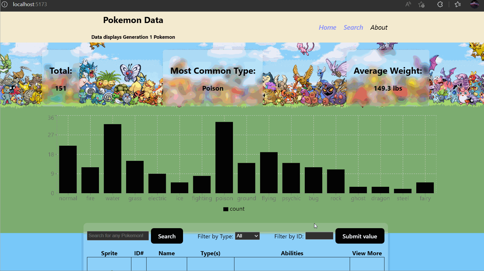Click the Abilities column header
484x271 pixels.
click(292, 253)
